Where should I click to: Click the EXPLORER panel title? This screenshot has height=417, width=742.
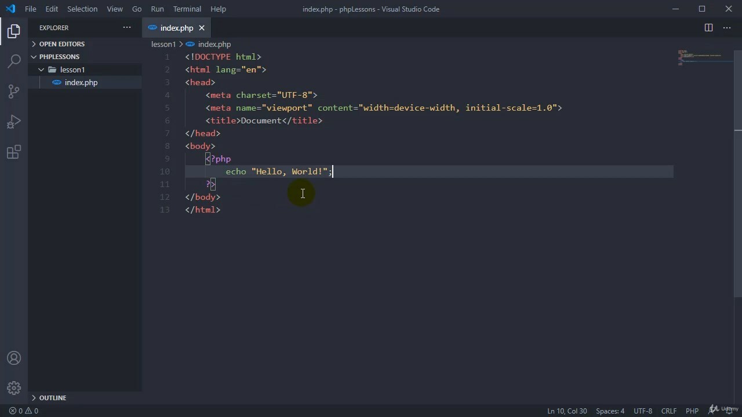tap(54, 28)
